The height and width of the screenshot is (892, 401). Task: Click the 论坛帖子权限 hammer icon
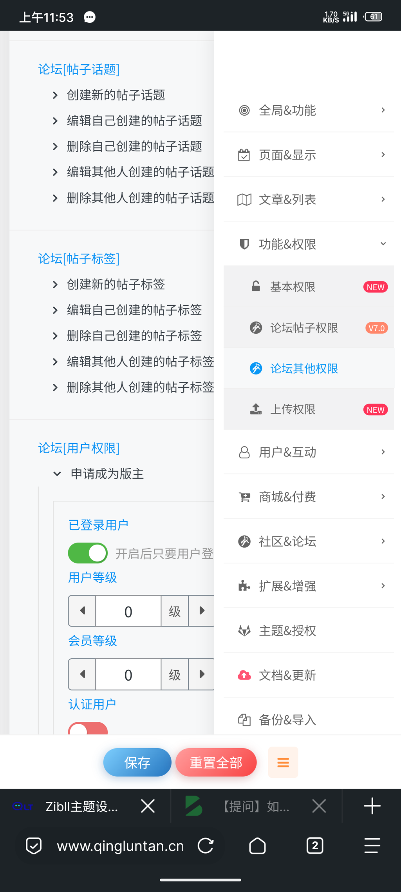[x=256, y=328]
